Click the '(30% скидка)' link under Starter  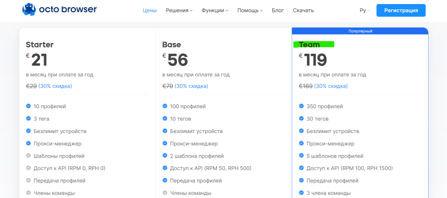click(55, 86)
